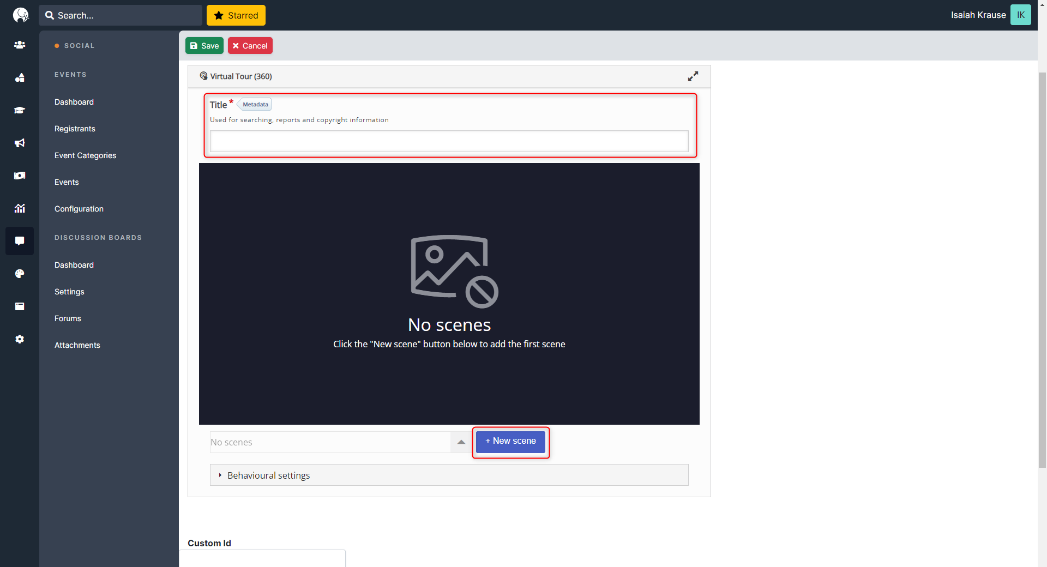1047x567 pixels.
Task: Open the paint palette appearance icon
Action: pos(20,274)
